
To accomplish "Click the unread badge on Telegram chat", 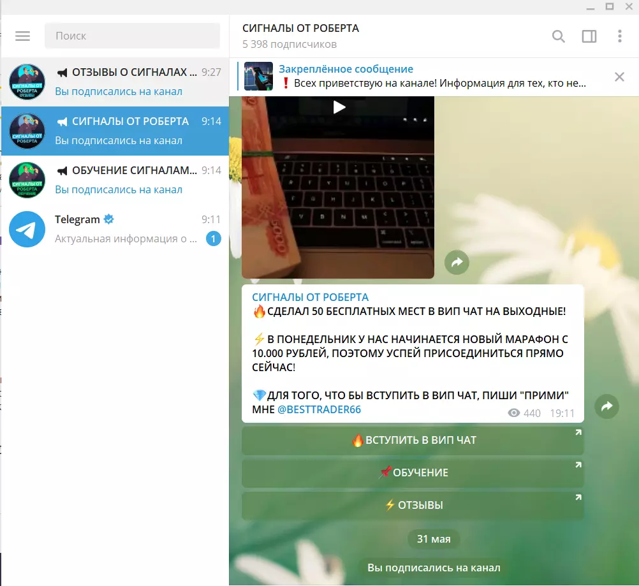I will click(x=213, y=238).
